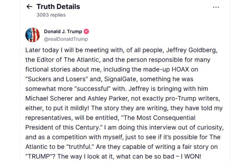Click the Truth Details page heading
The height and width of the screenshot is (162, 233).
coord(58,7)
